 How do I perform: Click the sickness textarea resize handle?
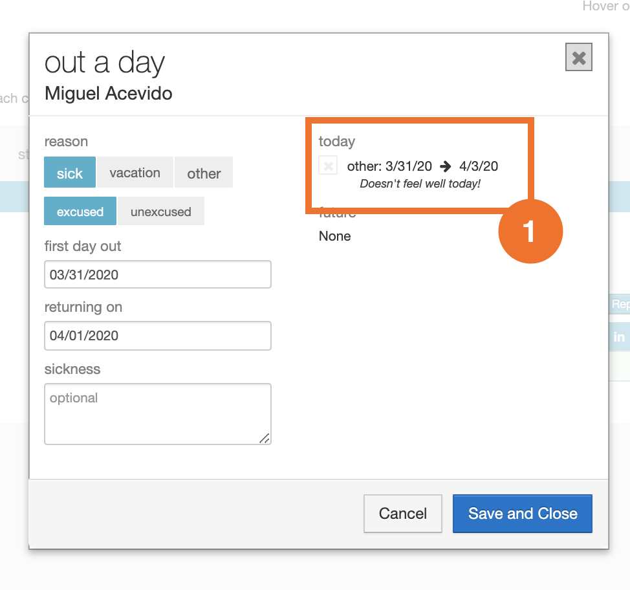point(264,438)
